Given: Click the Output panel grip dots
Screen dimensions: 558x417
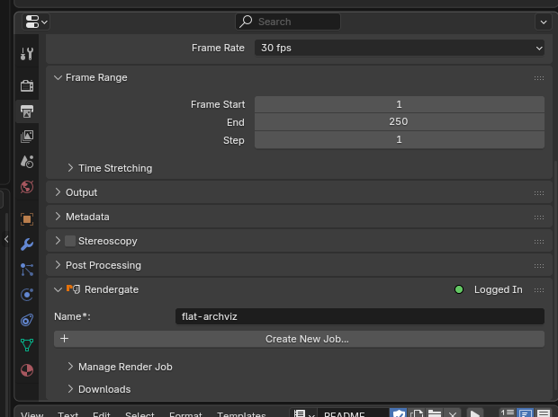Looking at the screenshot, I should point(539,192).
